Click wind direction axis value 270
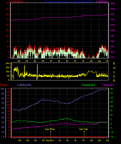Screen dimensions: 121x144 pyautogui.click(x=8, y=67)
